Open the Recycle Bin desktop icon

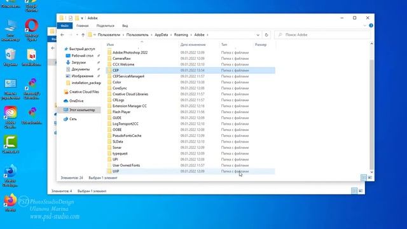coord(10,57)
